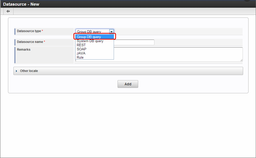The width and height of the screenshot is (256, 158).
Task: Select Group DB query option
Action: point(95,37)
